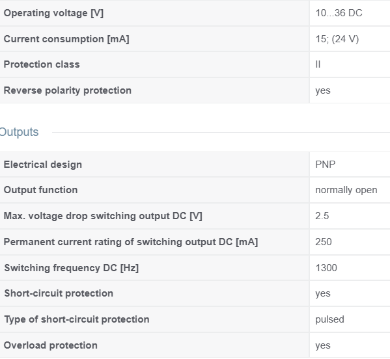Click the Current consumption [mA] row label
The image size is (390, 359).
click(x=66, y=39)
